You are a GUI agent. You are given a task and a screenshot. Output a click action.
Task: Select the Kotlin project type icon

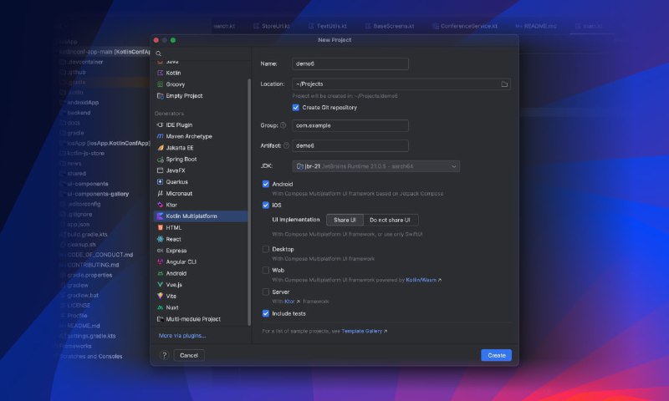click(160, 73)
